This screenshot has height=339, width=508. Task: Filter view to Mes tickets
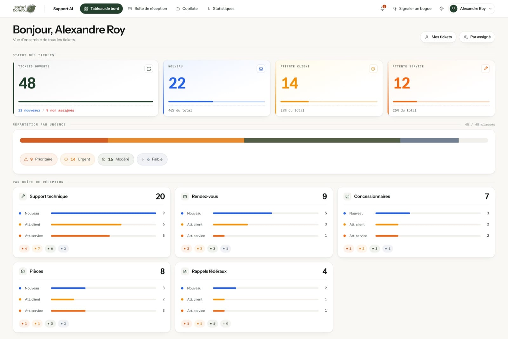click(438, 37)
